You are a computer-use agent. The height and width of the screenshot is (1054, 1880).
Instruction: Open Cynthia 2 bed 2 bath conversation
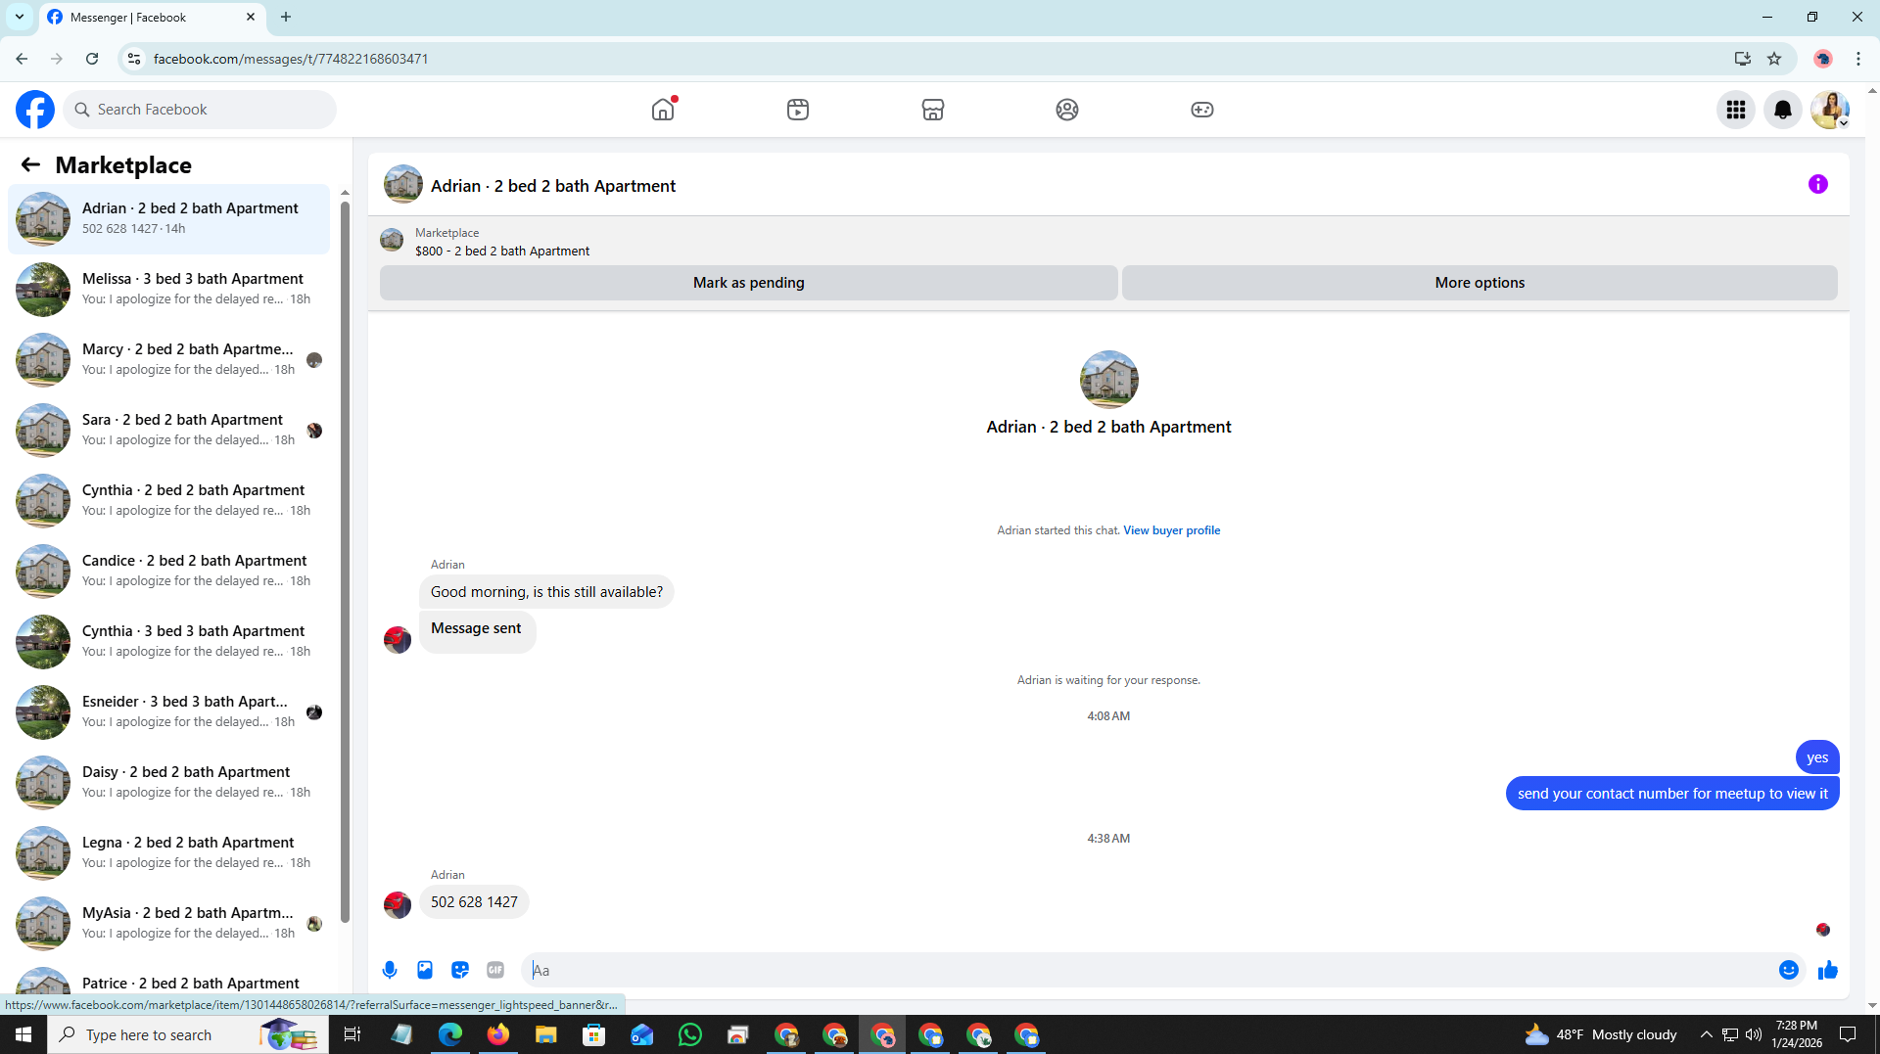click(x=168, y=500)
